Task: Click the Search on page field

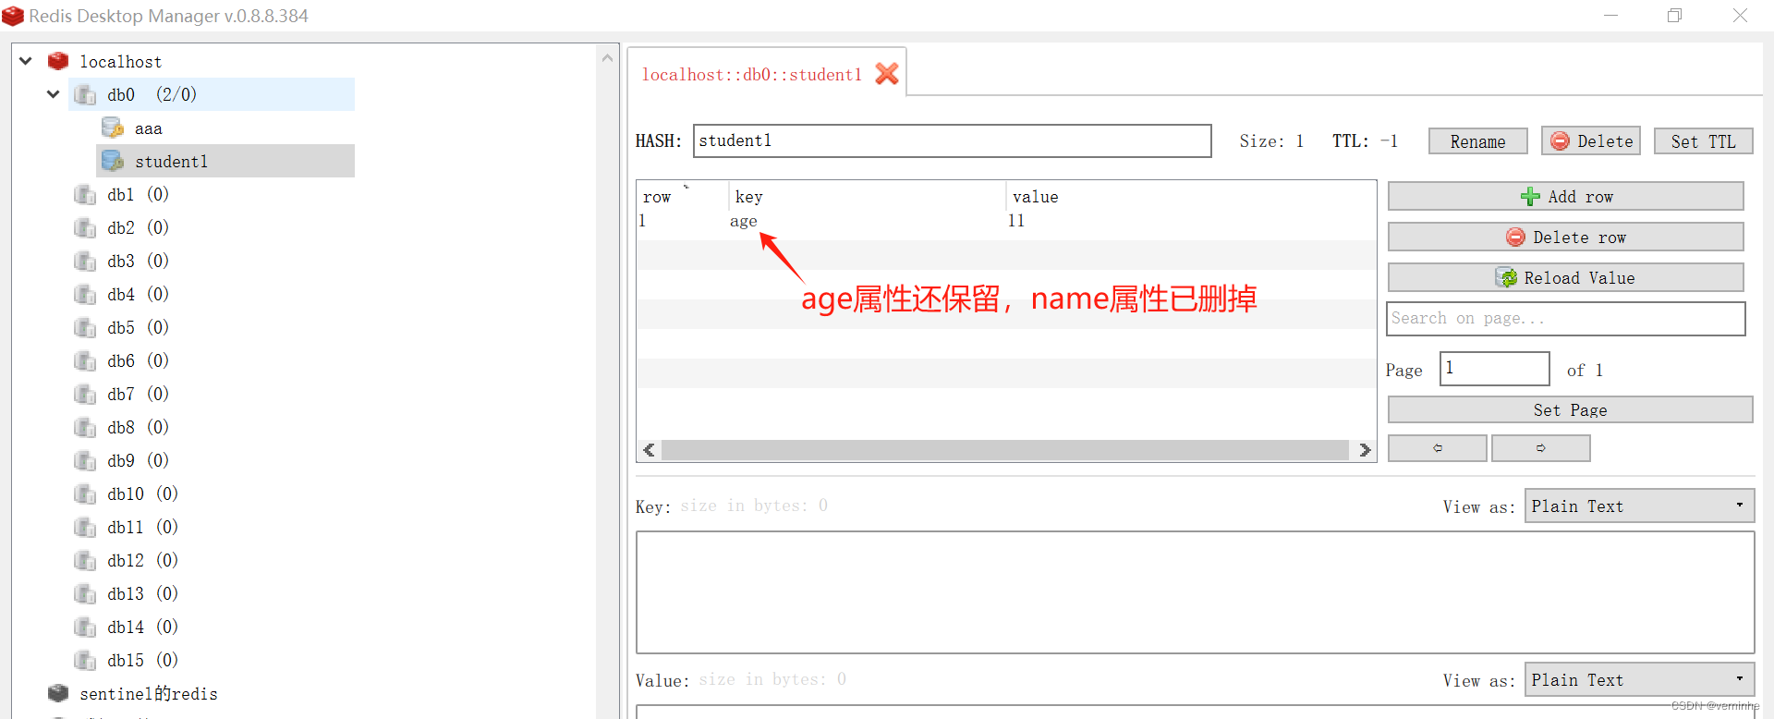Action: pos(1565,318)
